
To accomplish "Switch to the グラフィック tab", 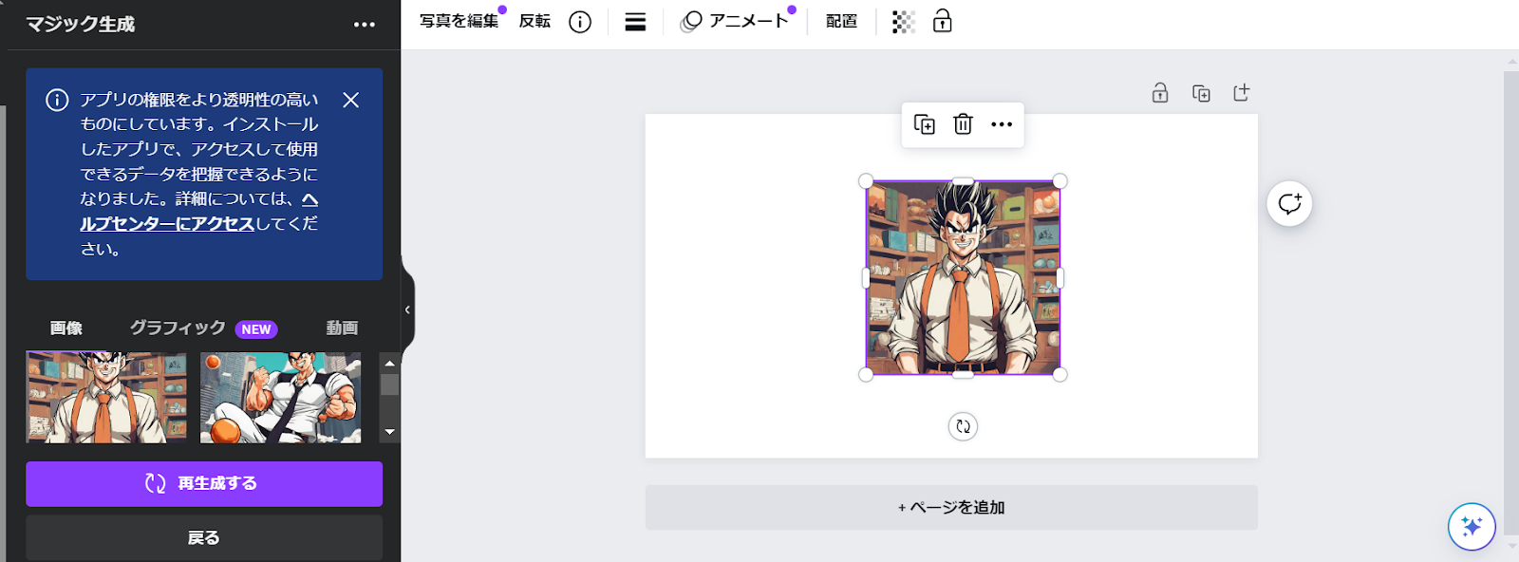I will click(178, 328).
